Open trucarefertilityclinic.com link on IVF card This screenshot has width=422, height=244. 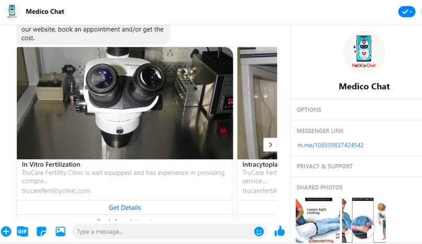[x=56, y=191]
